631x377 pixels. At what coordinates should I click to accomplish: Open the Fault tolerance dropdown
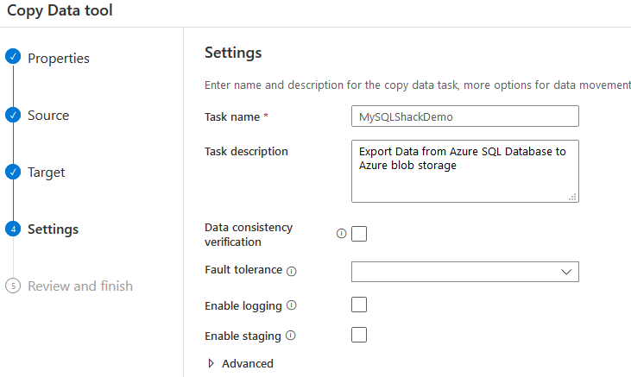click(464, 272)
